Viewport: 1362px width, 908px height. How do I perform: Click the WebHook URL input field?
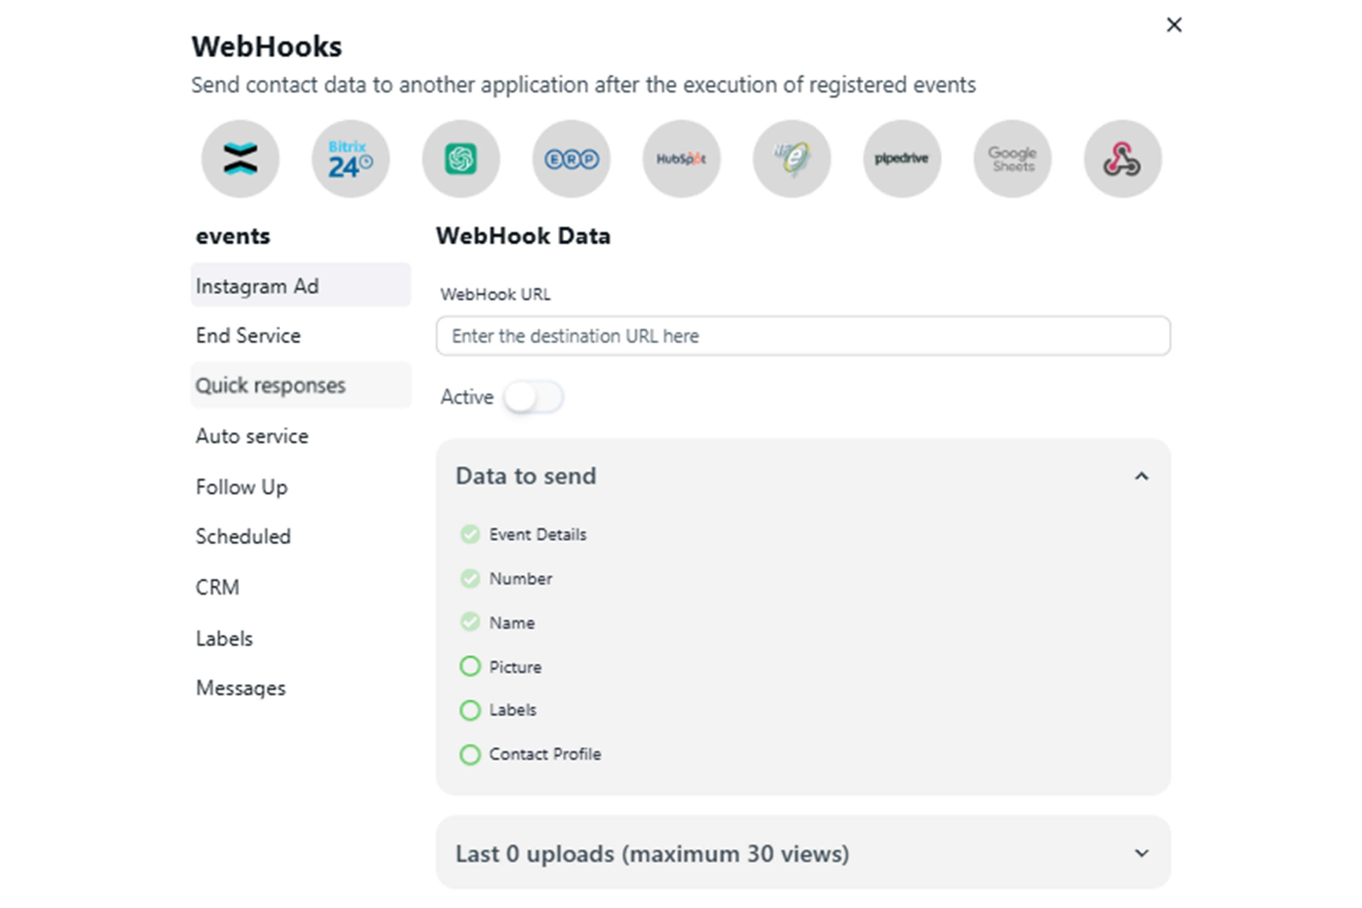(803, 336)
